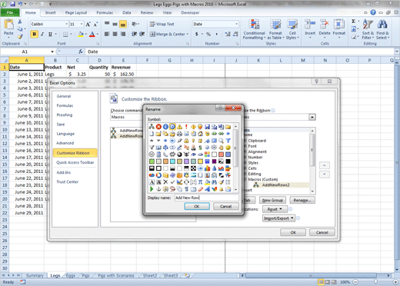Select the blue info circle symbol

(x=165, y=127)
